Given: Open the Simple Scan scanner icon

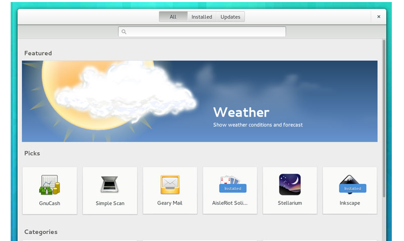Looking at the screenshot, I should point(109,184).
